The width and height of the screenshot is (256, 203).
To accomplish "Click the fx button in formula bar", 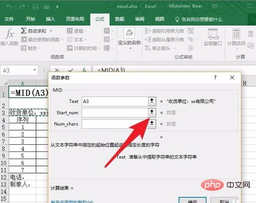I will tap(85, 70).
